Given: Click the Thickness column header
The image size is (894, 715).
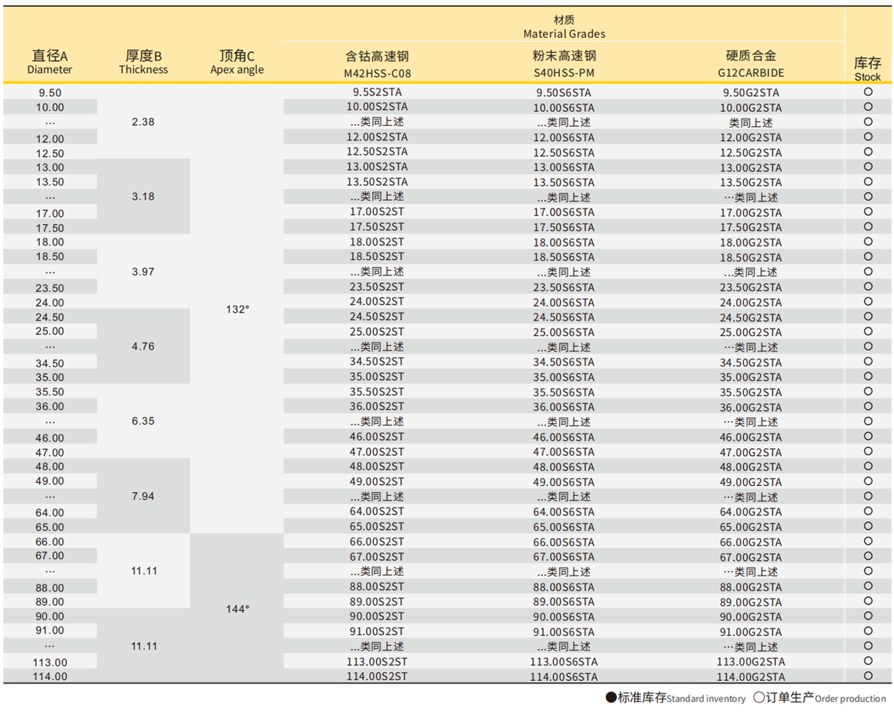Looking at the screenshot, I should (x=143, y=62).
